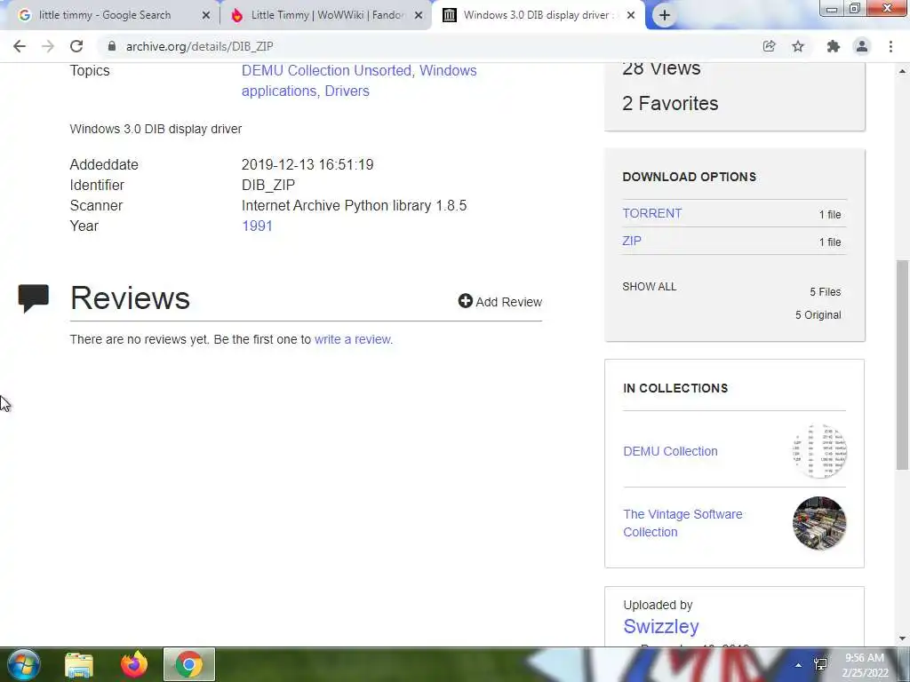Open uploader Swizzley's profile
Screen dimensions: 910x682
(x=660, y=626)
